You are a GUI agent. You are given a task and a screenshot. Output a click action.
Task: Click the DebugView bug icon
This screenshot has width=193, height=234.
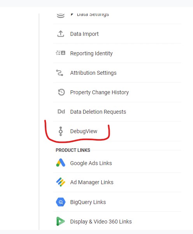(x=61, y=131)
